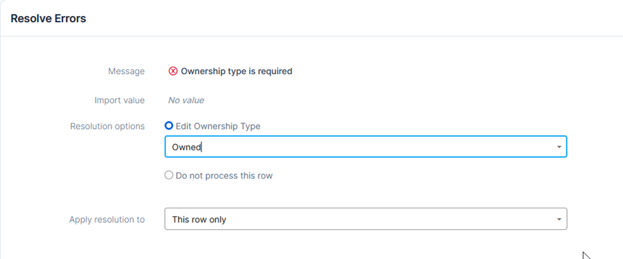Click the Do not process this row label
623x259 pixels.
point(224,176)
